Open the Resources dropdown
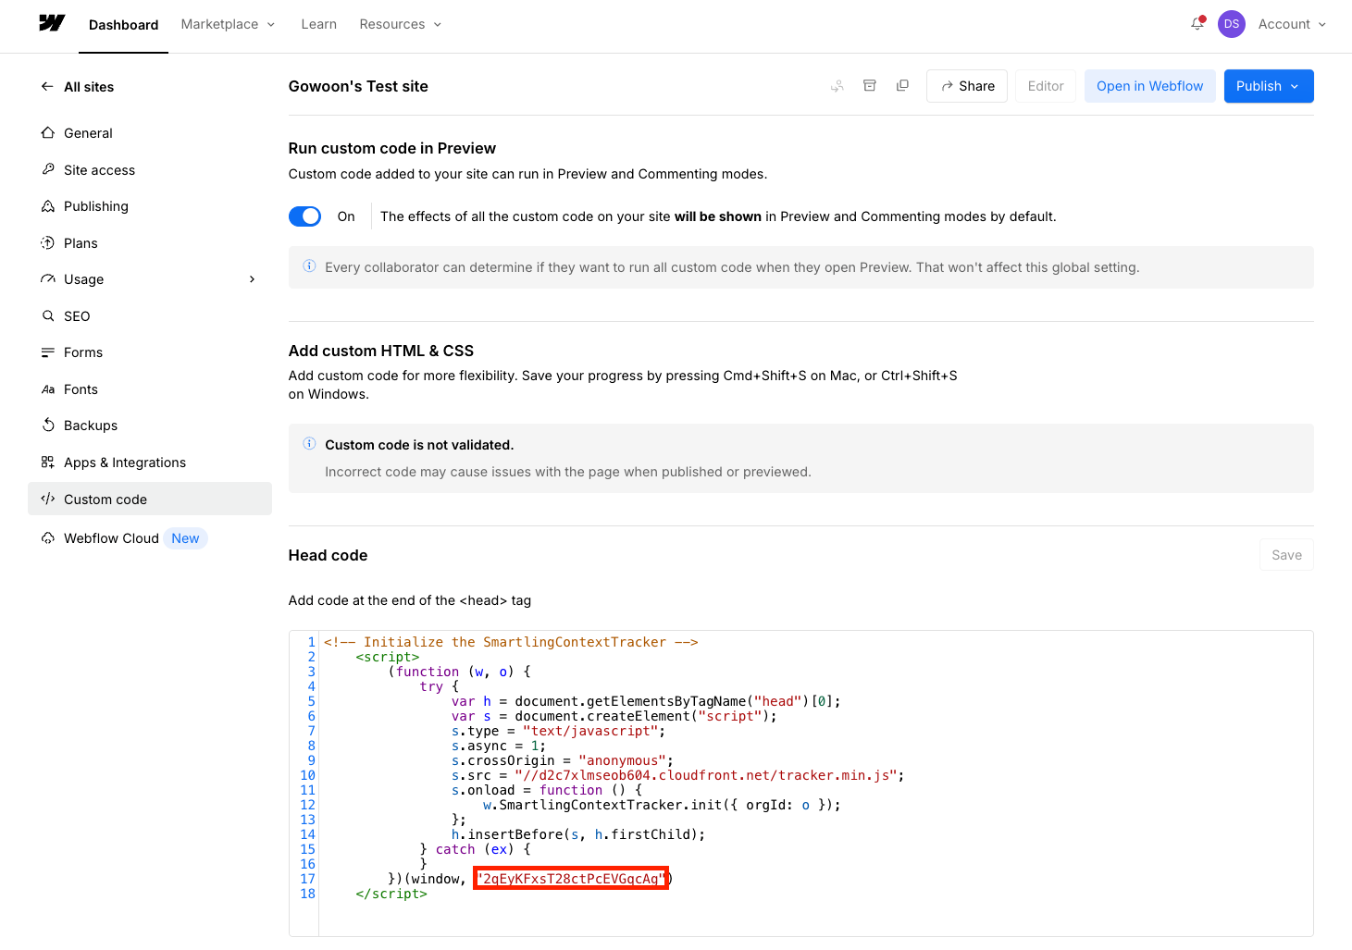This screenshot has width=1352, height=950. tap(401, 24)
